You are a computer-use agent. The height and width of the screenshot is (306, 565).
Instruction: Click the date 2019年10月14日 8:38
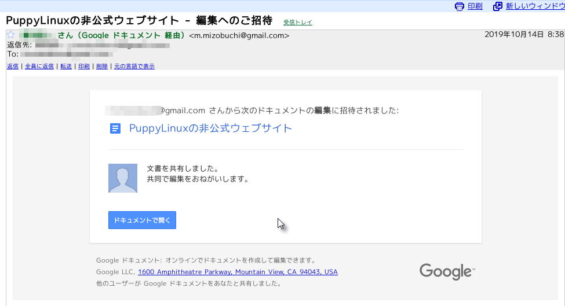coord(524,35)
